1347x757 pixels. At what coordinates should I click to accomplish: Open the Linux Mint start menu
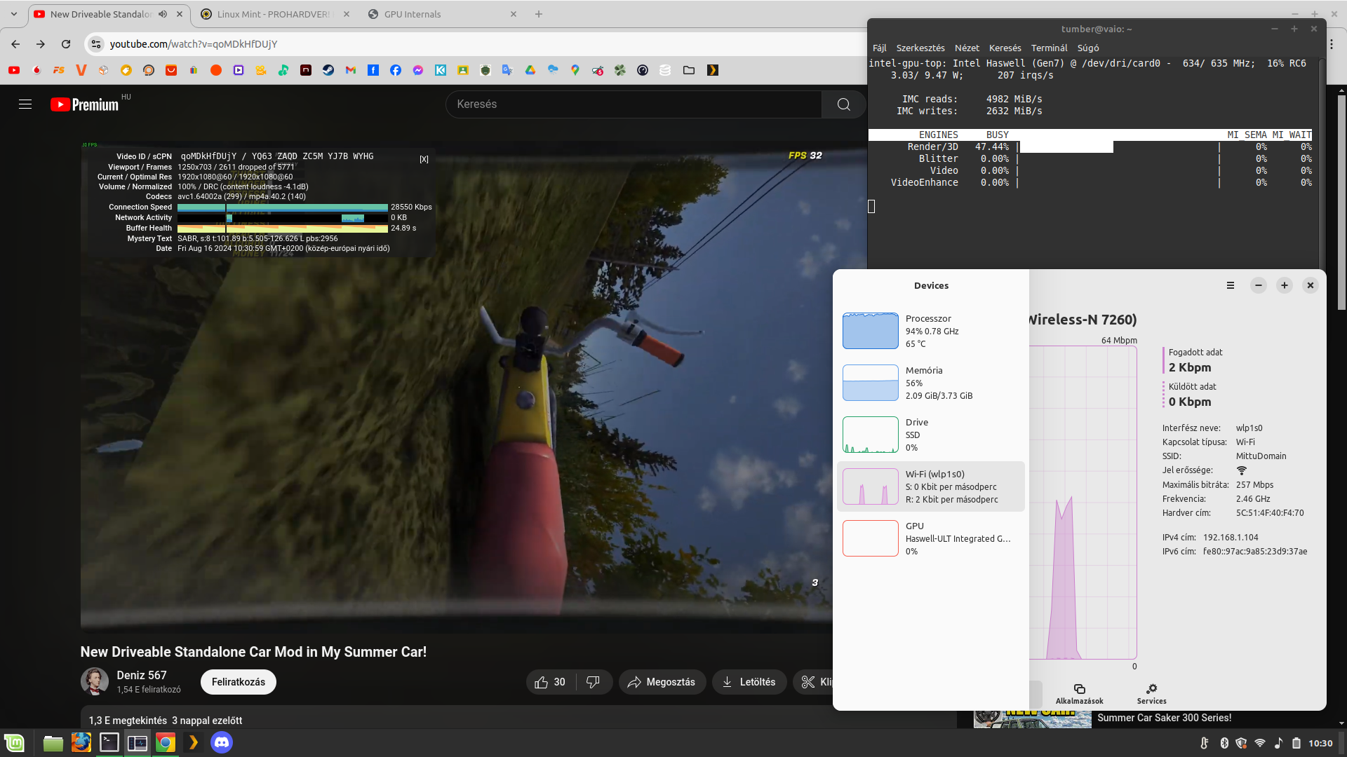tap(14, 742)
